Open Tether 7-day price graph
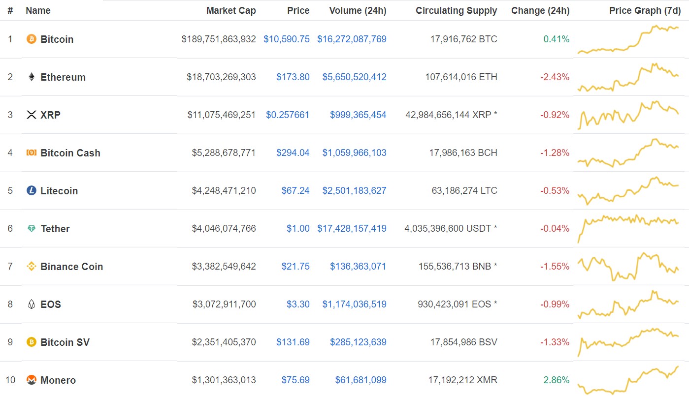 coord(628,229)
